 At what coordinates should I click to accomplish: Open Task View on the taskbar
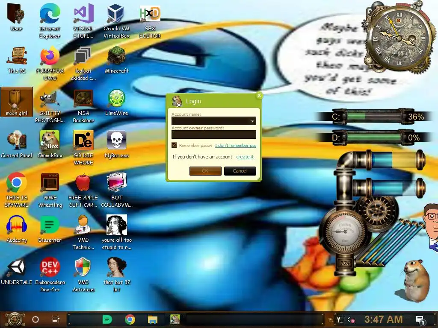(56, 319)
